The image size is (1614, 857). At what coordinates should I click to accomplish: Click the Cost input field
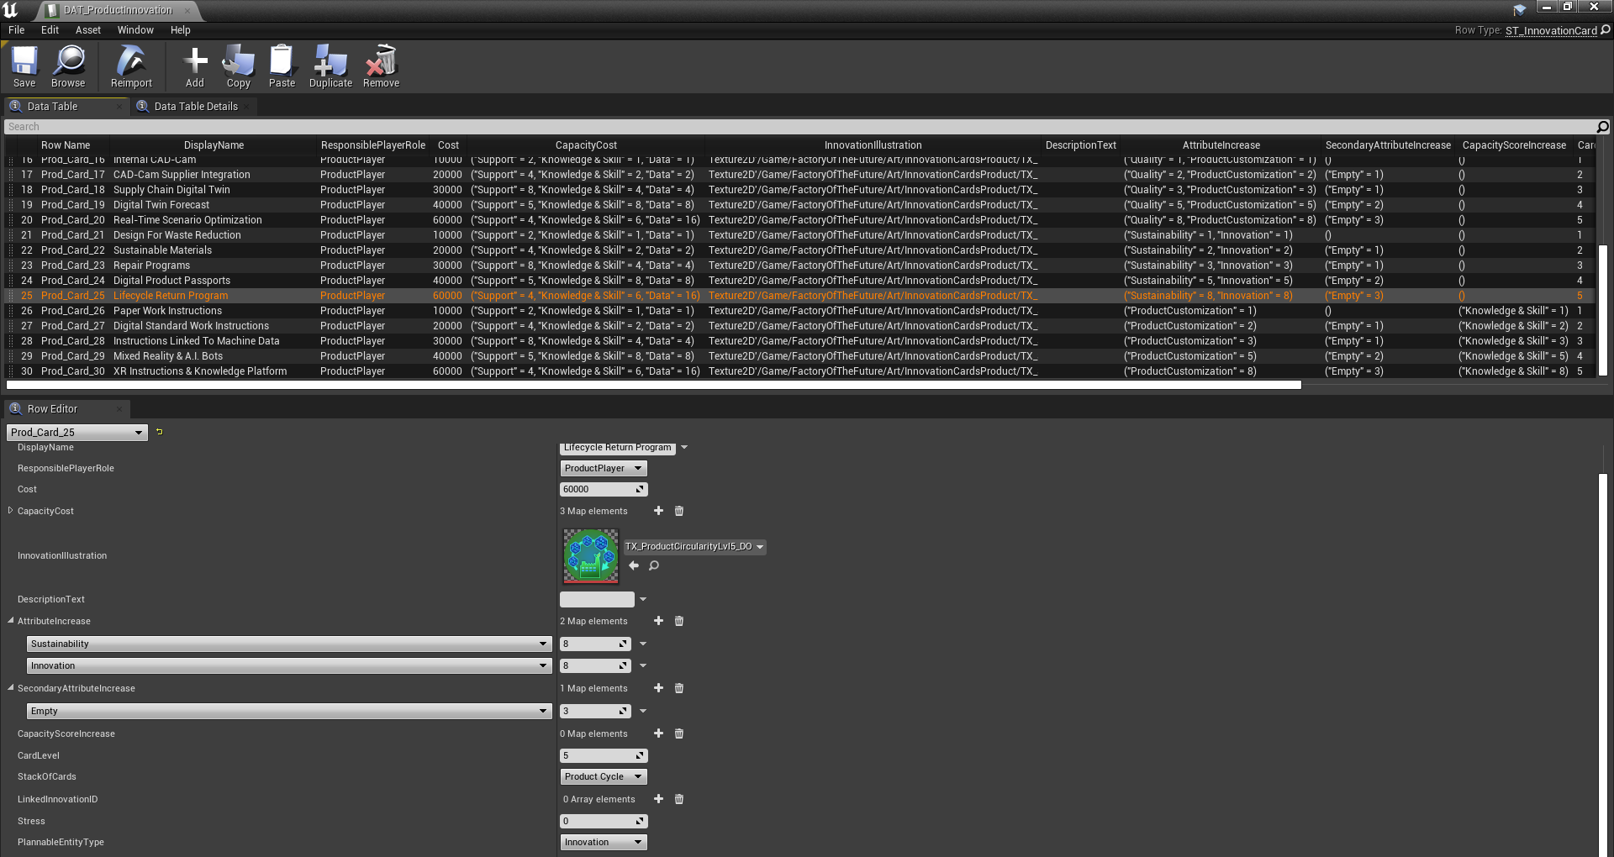coord(598,489)
